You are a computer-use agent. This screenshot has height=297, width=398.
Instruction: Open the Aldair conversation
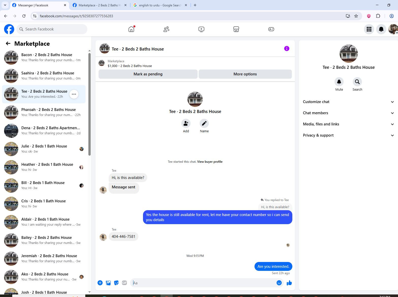(44, 222)
